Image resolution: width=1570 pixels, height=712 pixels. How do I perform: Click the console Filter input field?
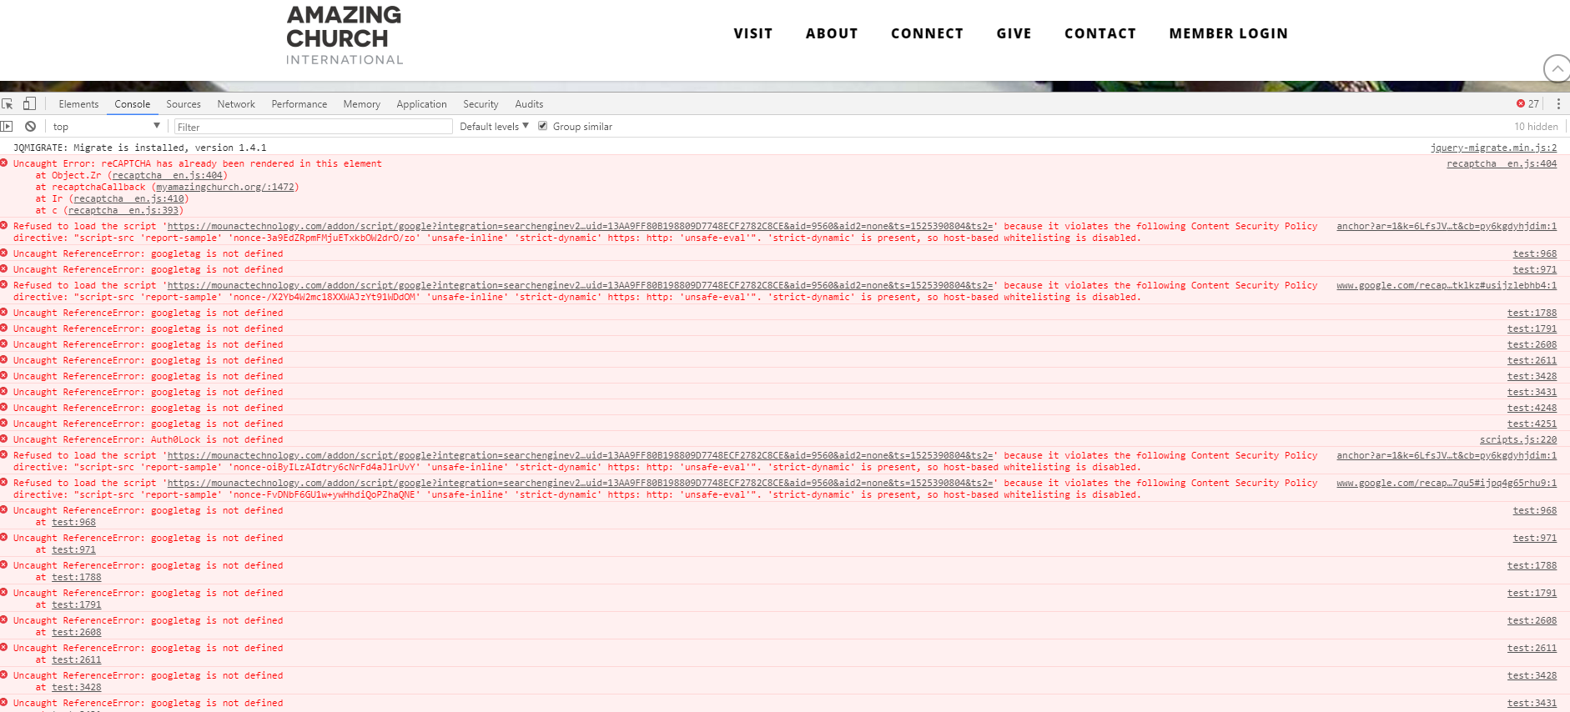[x=313, y=127]
